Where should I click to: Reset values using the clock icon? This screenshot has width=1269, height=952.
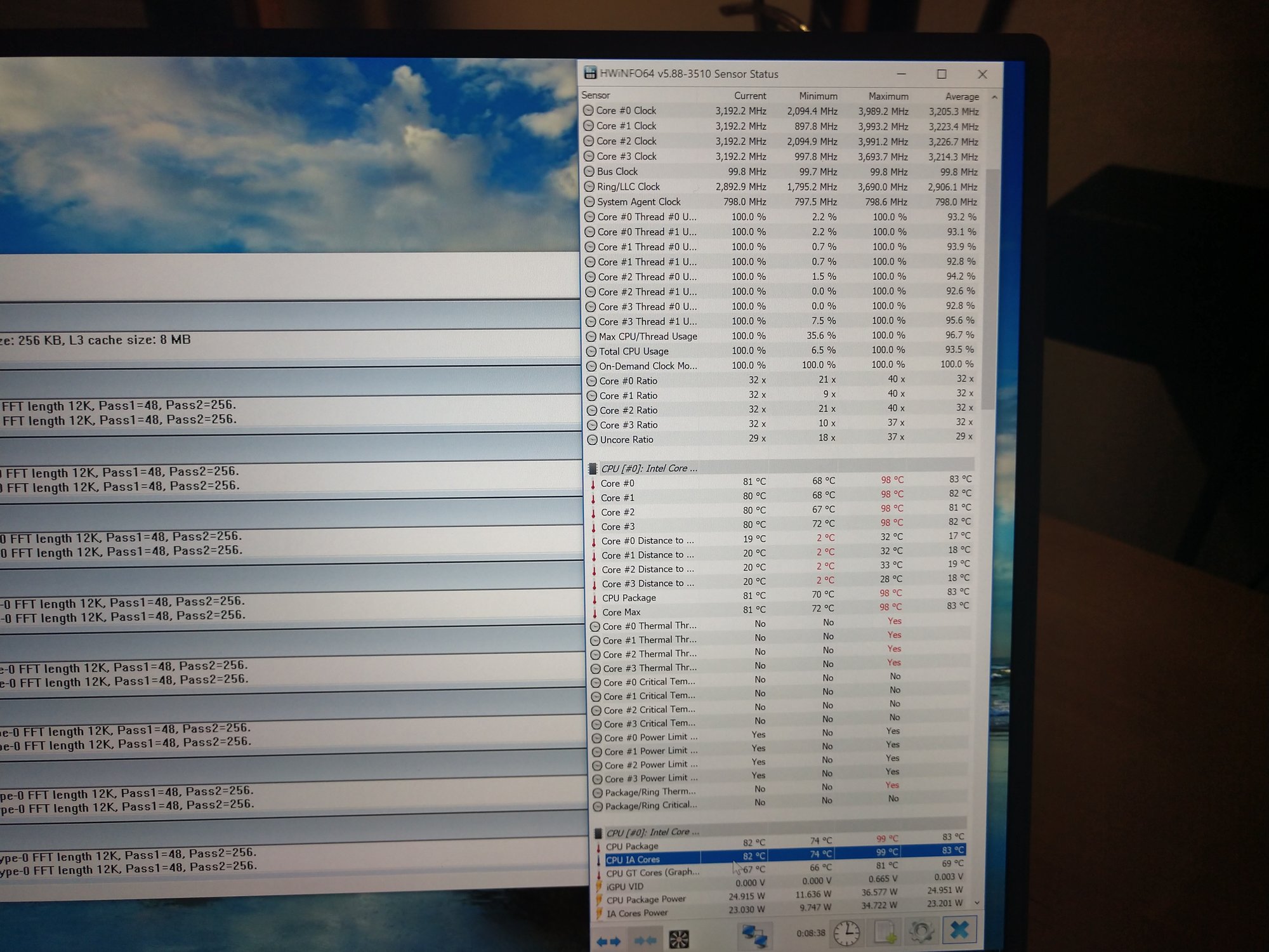point(846,933)
